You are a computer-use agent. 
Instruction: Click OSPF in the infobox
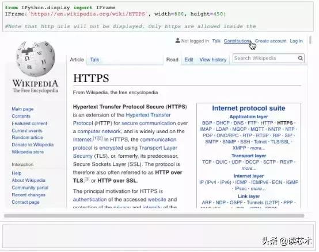pyautogui.click(x=236, y=203)
